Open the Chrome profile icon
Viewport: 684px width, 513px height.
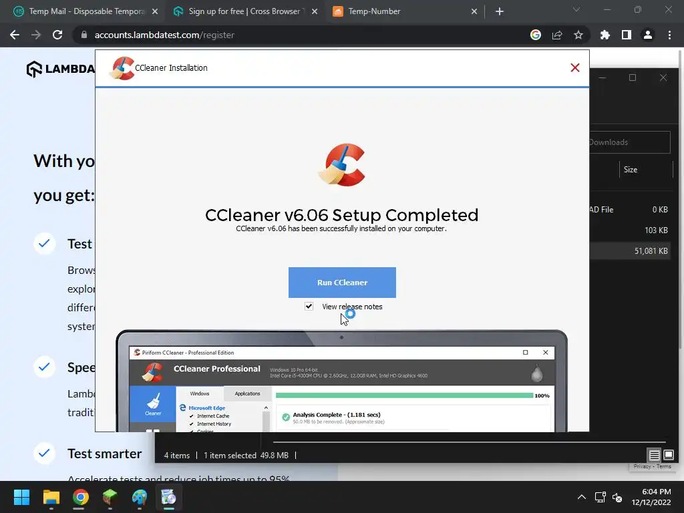[x=648, y=35]
